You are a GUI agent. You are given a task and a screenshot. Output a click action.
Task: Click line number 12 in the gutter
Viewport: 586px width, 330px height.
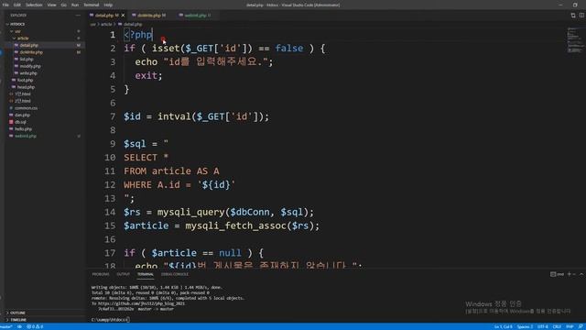[110, 185]
